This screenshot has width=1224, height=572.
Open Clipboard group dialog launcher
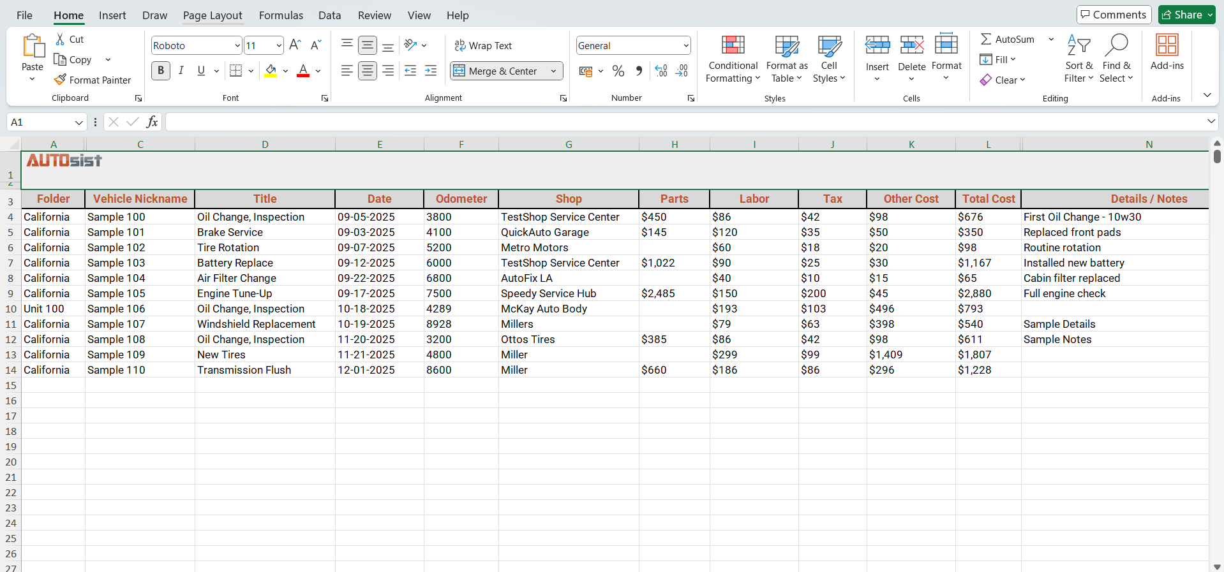pos(138,98)
